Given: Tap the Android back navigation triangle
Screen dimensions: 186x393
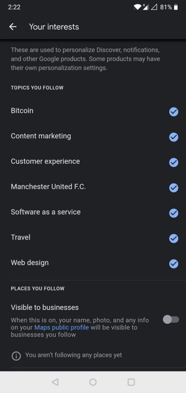Looking at the screenshot, I should pos(55,382).
